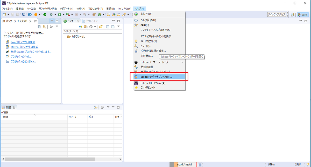Screen dimensions: 311x167
Task: Click the New wizard toolbar icon
Action: tap(4, 15)
